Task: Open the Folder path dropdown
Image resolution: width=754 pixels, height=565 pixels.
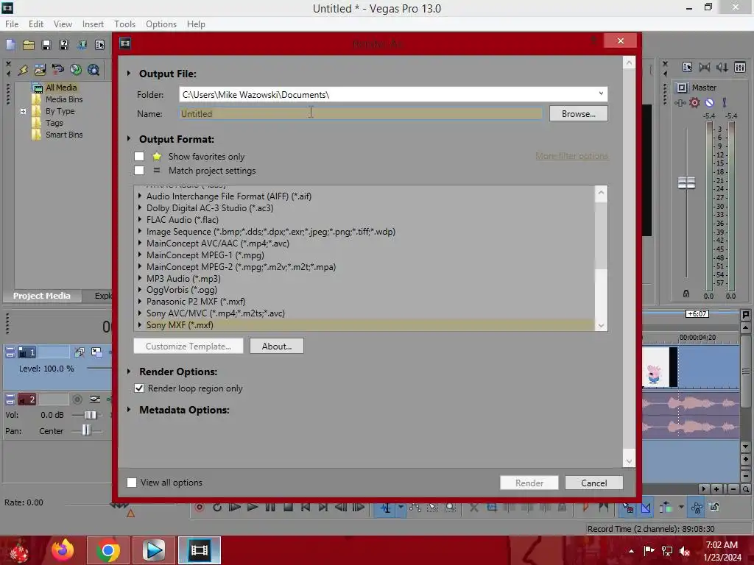Action: pyautogui.click(x=601, y=94)
